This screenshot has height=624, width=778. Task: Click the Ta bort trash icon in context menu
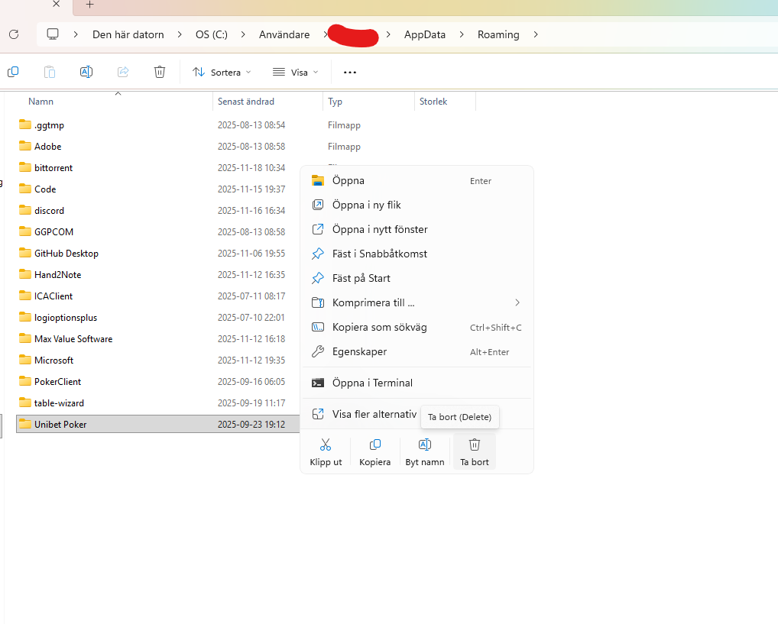pyautogui.click(x=474, y=445)
